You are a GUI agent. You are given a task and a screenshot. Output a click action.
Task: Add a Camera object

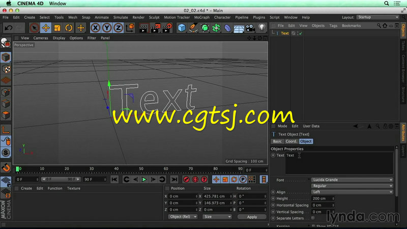[250, 28]
